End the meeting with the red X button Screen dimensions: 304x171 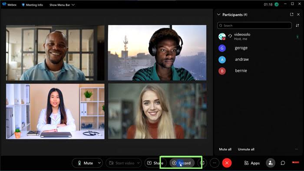coord(227,163)
